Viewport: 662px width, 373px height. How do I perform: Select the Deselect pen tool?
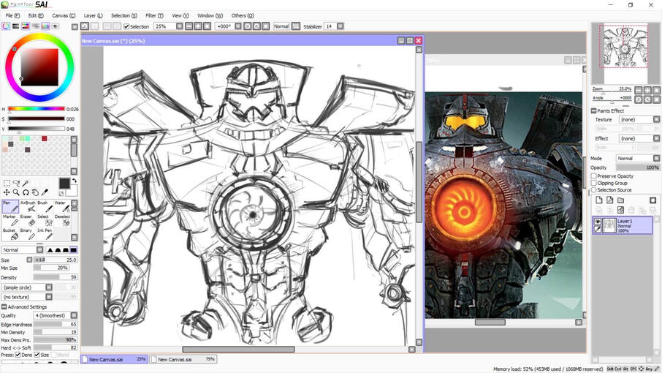[62, 220]
